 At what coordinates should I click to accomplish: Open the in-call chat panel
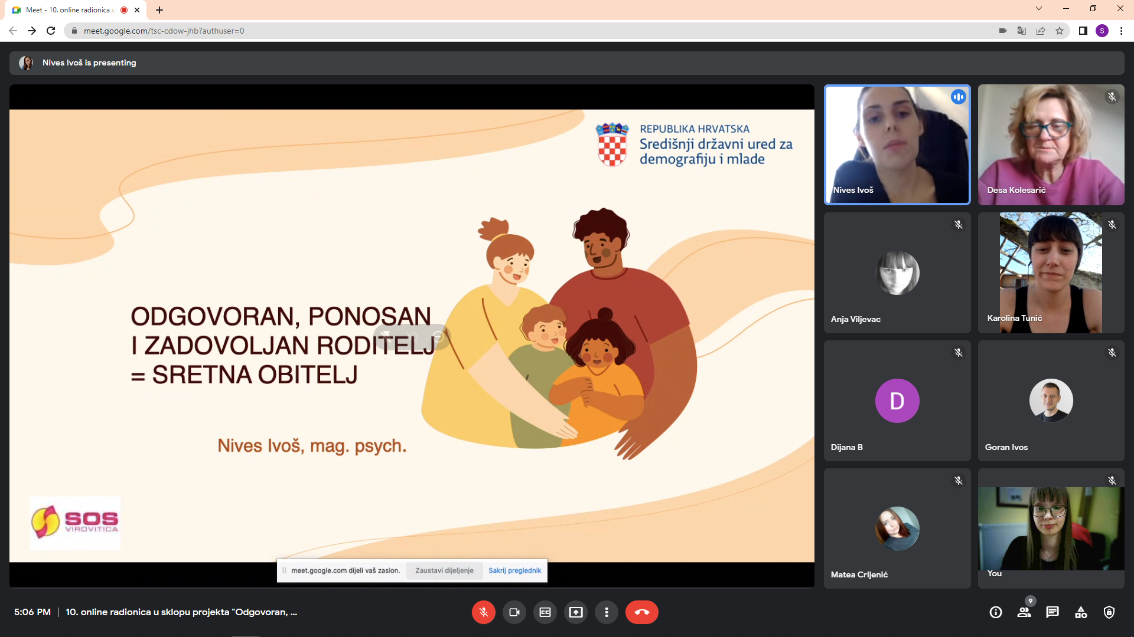click(x=1052, y=612)
